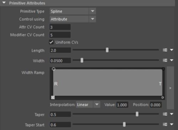
Task: Delete the right ramp point with the X marker
Action: coord(163,97)
